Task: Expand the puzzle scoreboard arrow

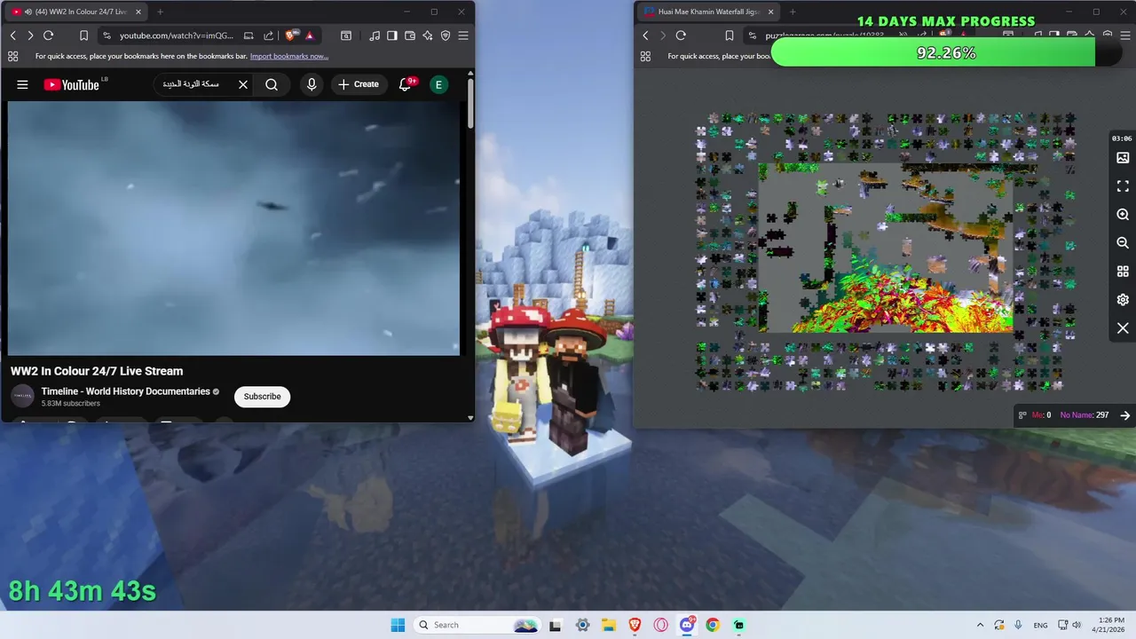Action: tap(1124, 415)
